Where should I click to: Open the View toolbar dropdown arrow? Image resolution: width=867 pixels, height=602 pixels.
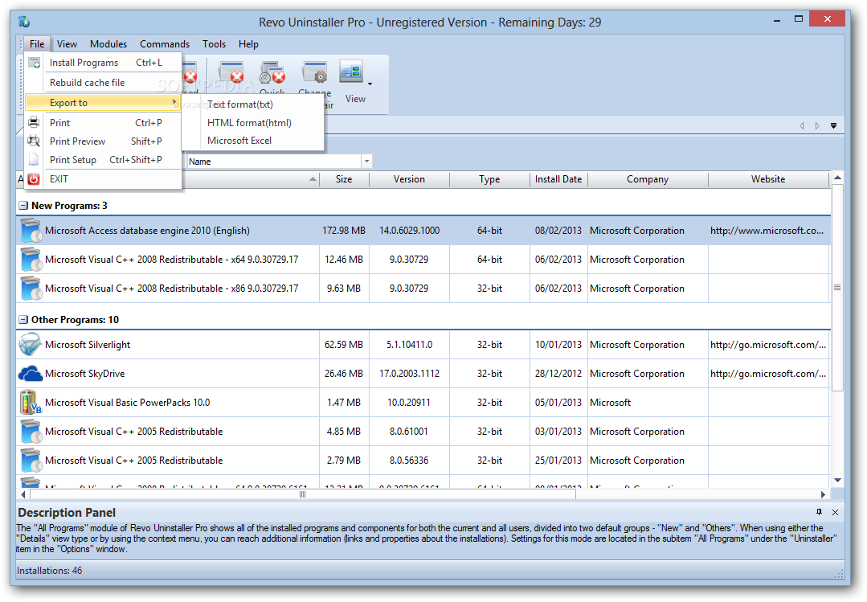tap(370, 84)
